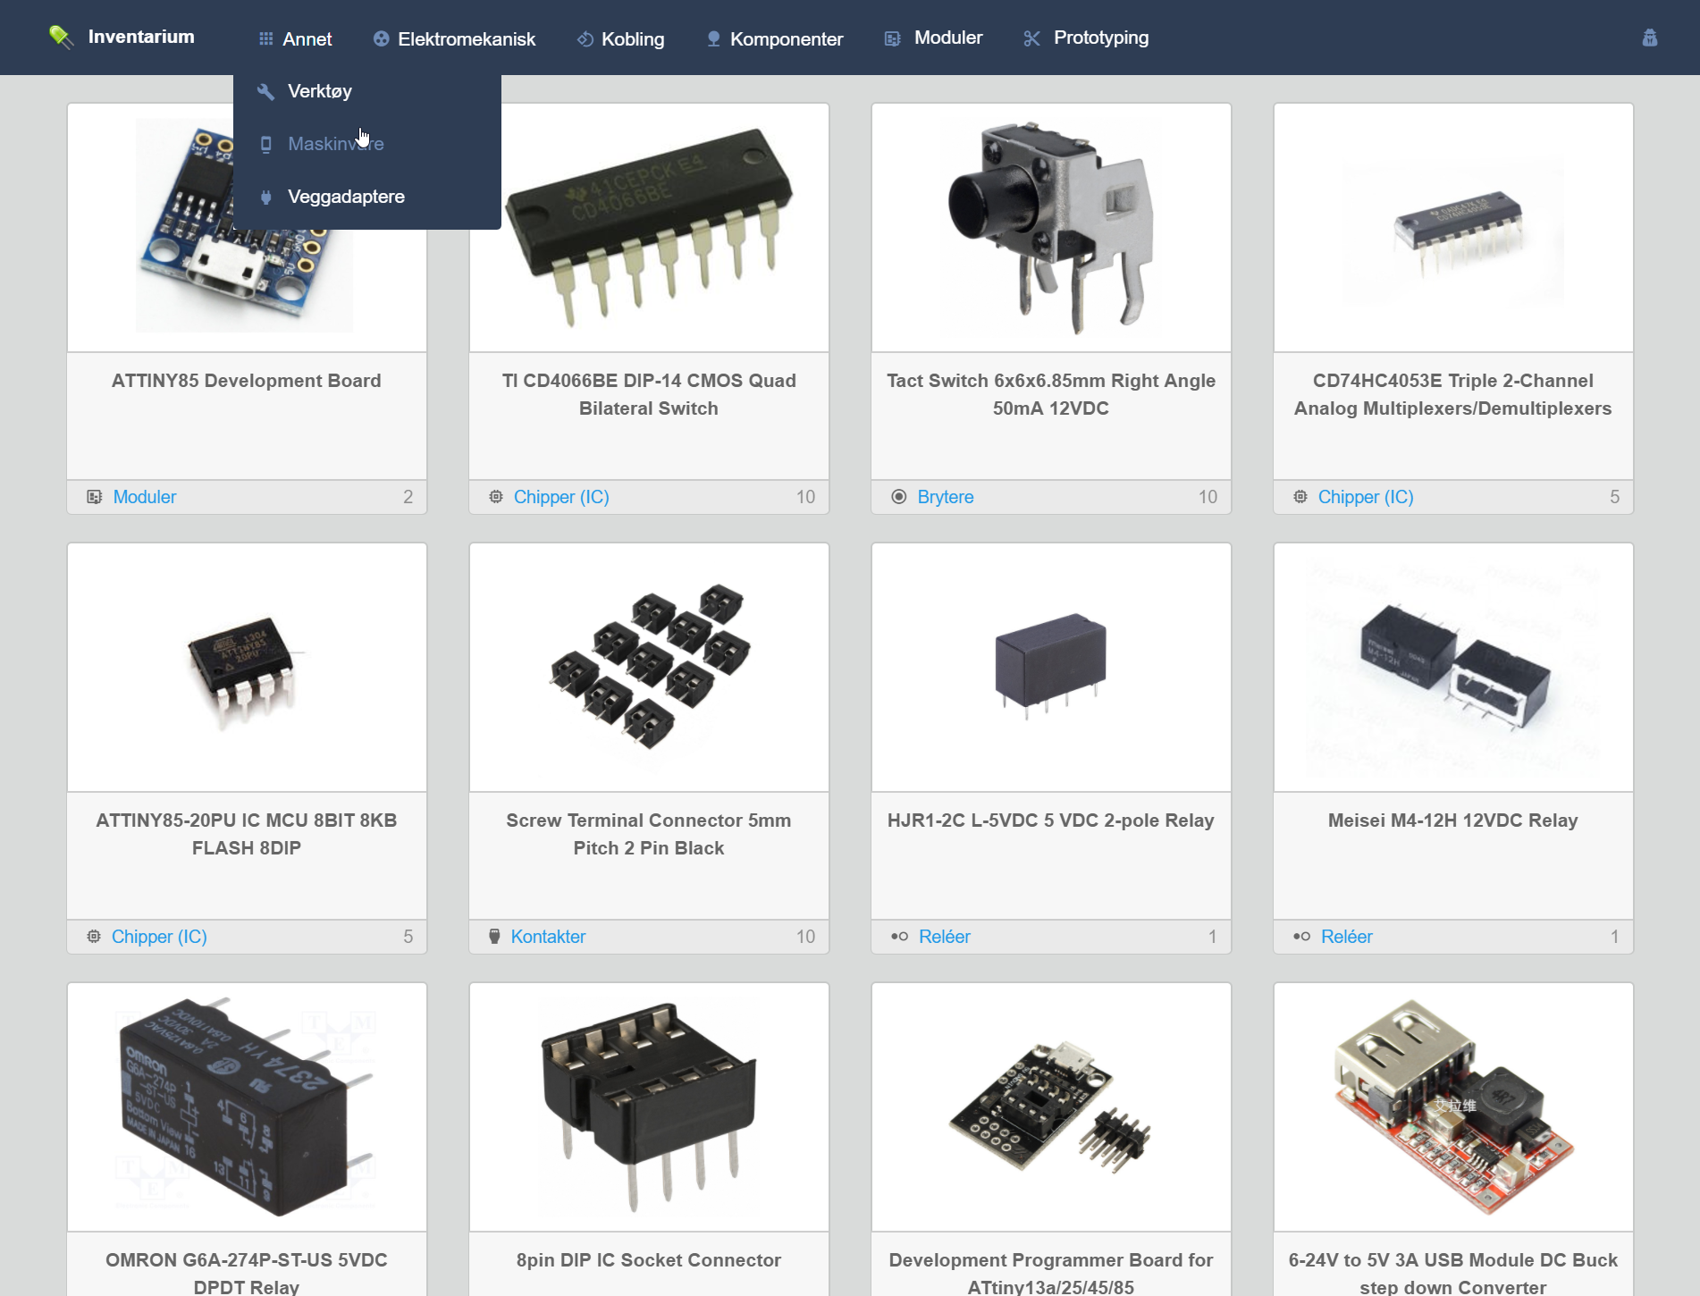1700x1296 pixels.
Task: Click the lock icon in navbar
Action: pos(1650,38)
